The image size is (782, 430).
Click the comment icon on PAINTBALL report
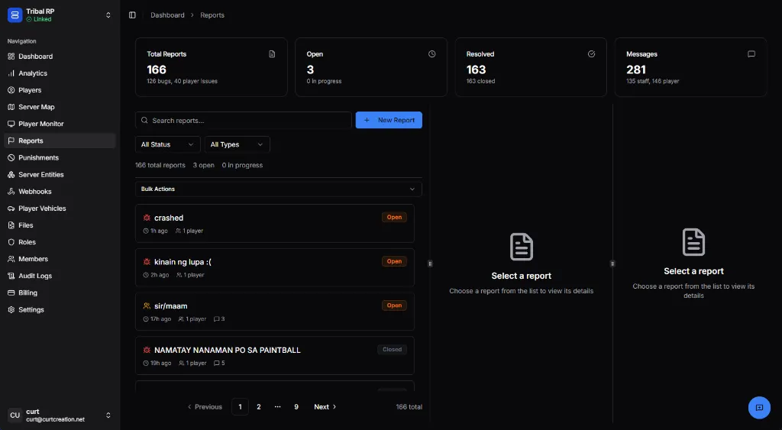(x=216, y=363)
